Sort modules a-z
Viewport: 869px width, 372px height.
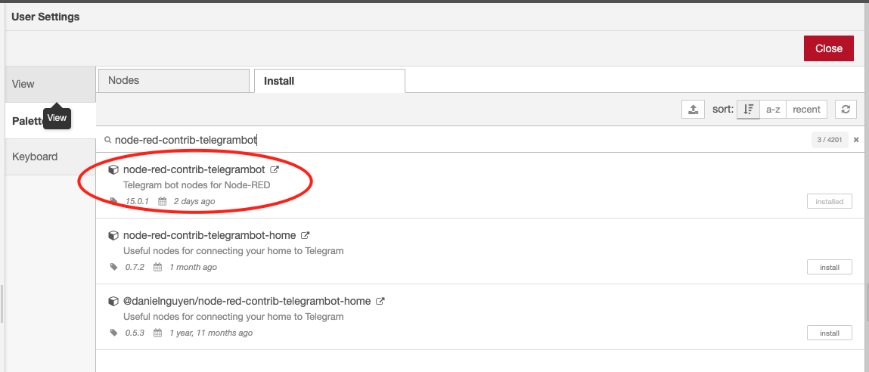point(773,109)
